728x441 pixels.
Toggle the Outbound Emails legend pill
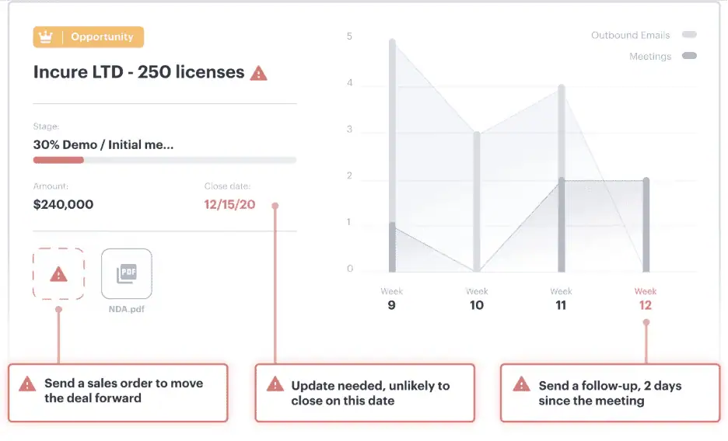689,35
